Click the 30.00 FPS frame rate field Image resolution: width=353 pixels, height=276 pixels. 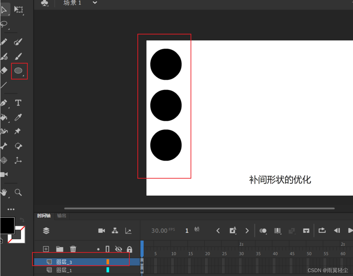pyautogui.click(x=163, y=230)
